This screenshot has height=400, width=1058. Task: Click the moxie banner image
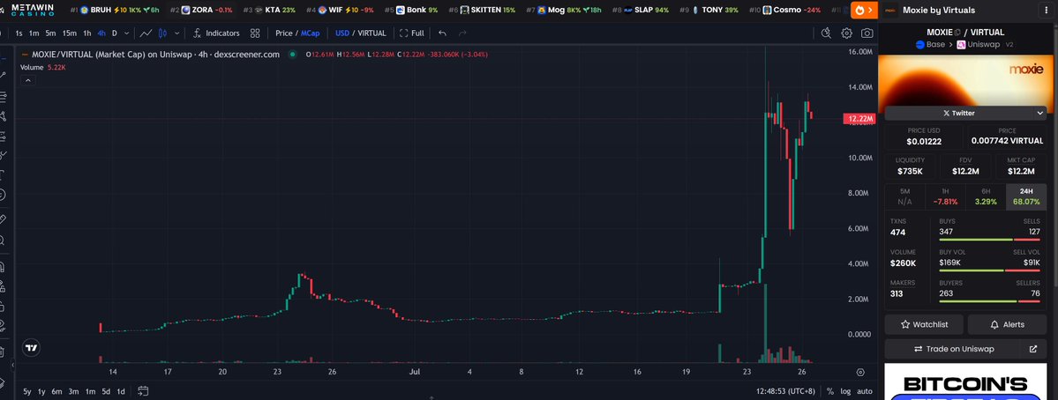click(x=965, y=81)
